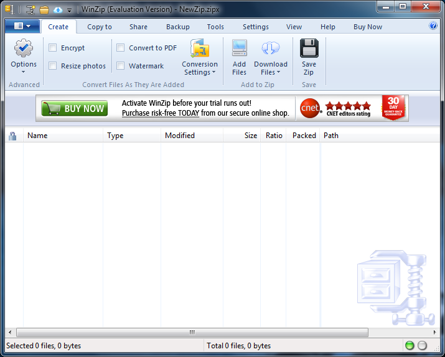445x357 pixels.
Task: Minimize the WinZip window
Action: click(x=386, y=7)
